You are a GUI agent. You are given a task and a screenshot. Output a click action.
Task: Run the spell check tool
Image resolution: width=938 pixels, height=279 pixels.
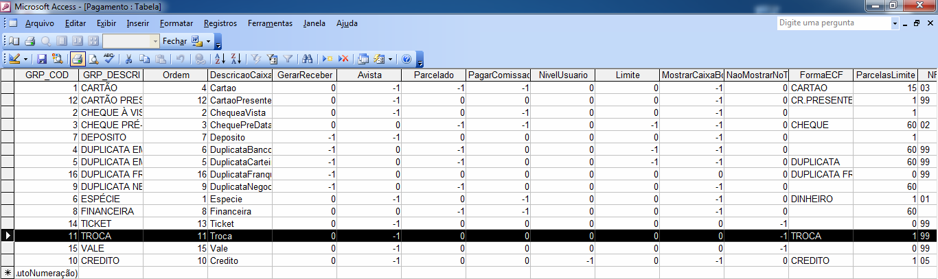pos(109,59)
